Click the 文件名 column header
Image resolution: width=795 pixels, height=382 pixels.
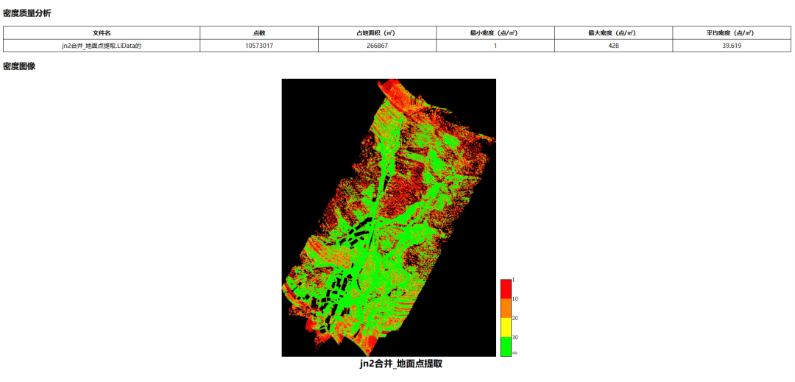[102, 33]
